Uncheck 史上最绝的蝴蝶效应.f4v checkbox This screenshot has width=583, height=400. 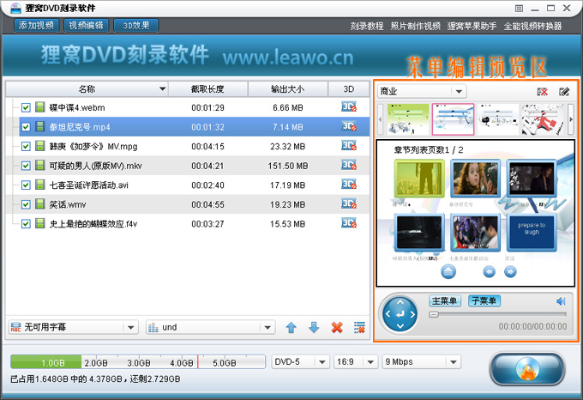[x=26, y=224]
